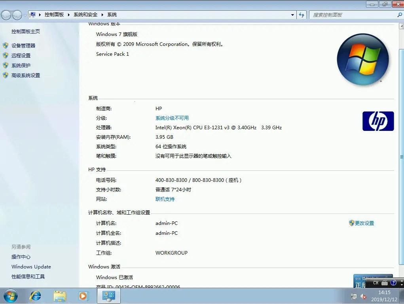This screenshot has height=304, width=404.
Task: Click shield icon beside 系统保护
Action: coord(6,65)
